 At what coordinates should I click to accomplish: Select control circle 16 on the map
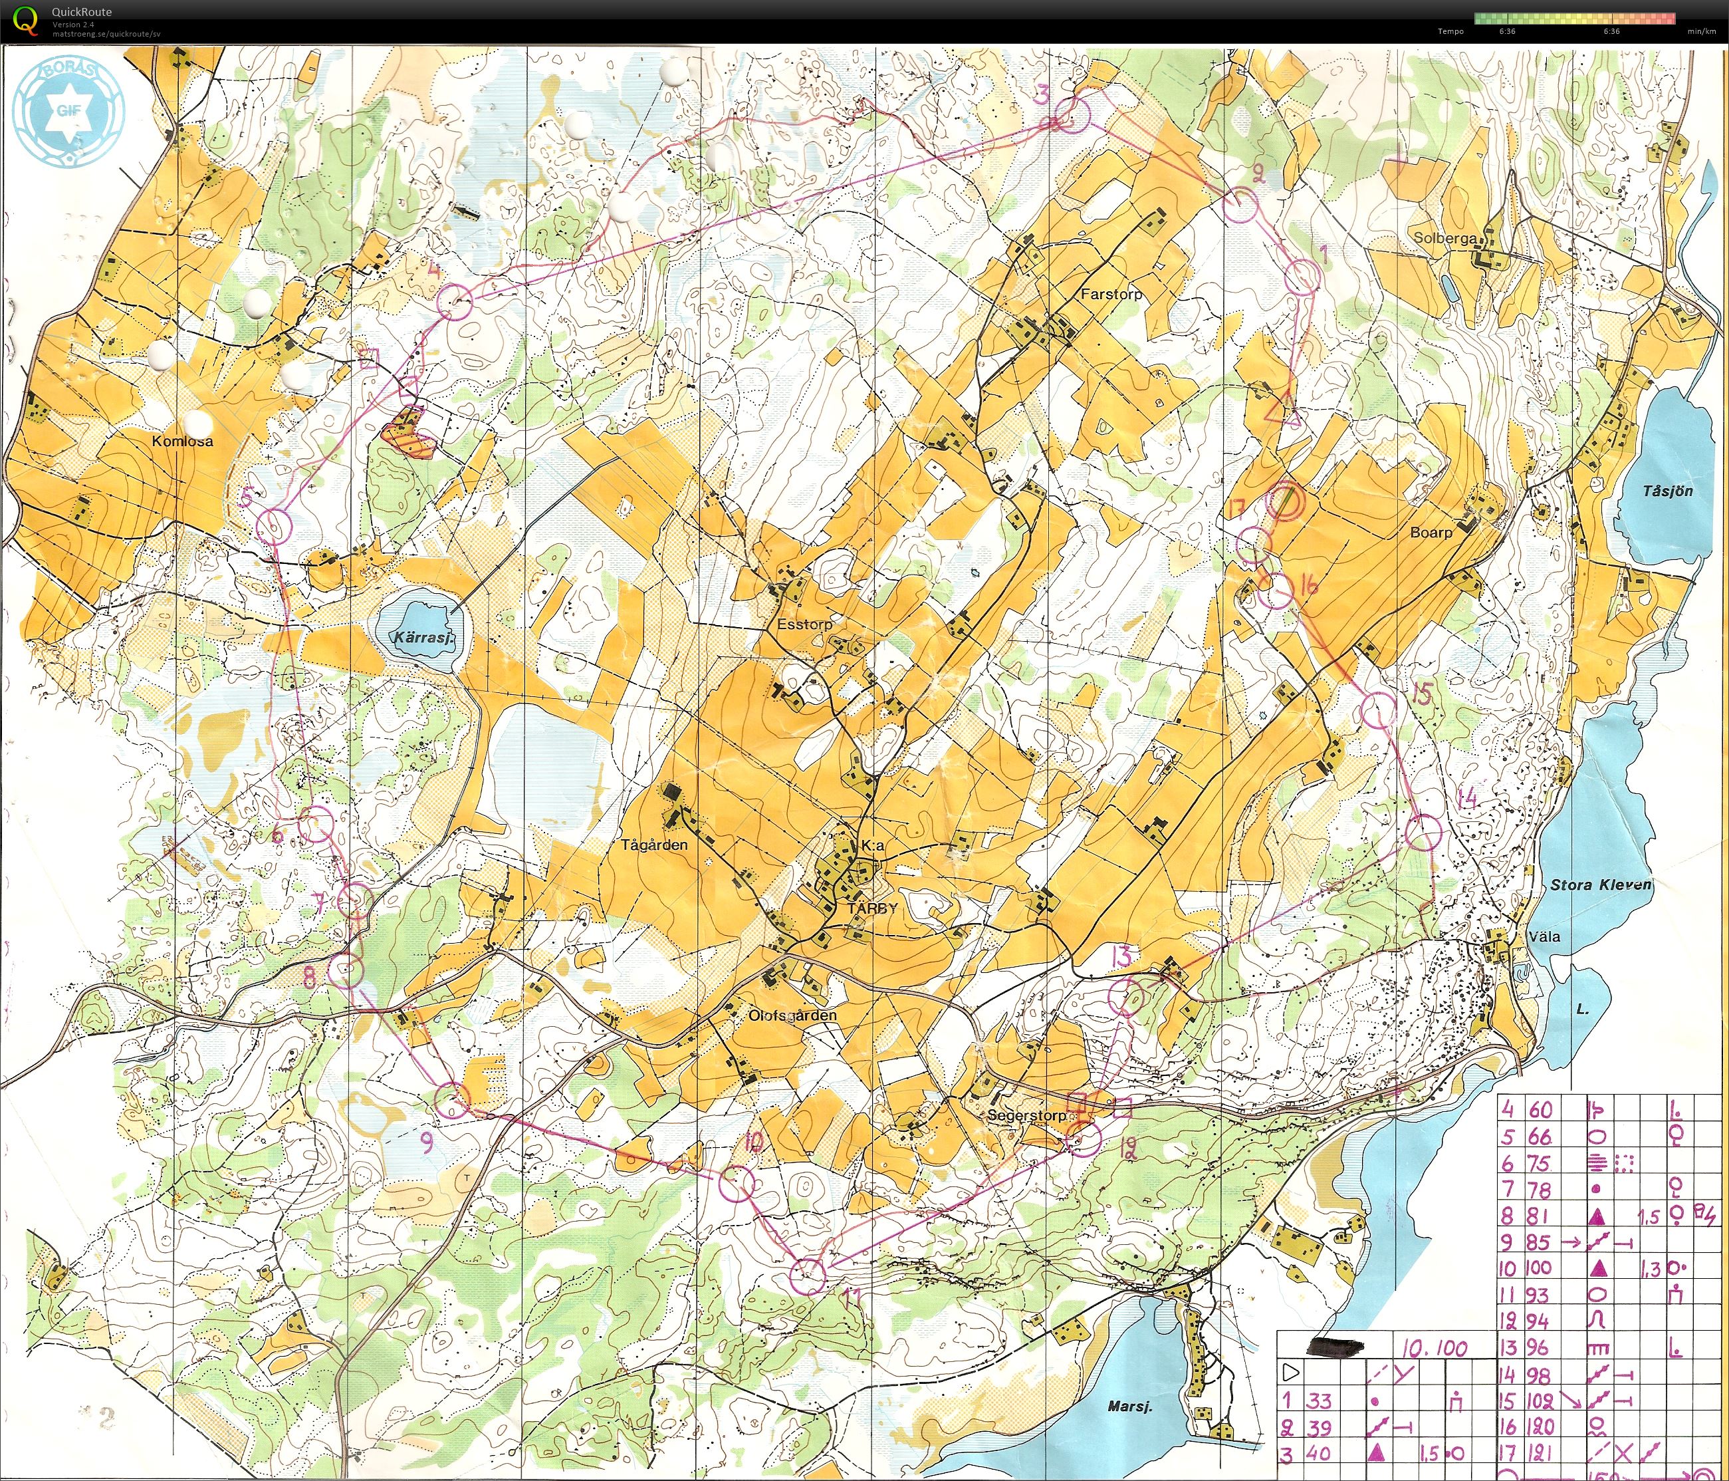click(x=1276, y=592)
